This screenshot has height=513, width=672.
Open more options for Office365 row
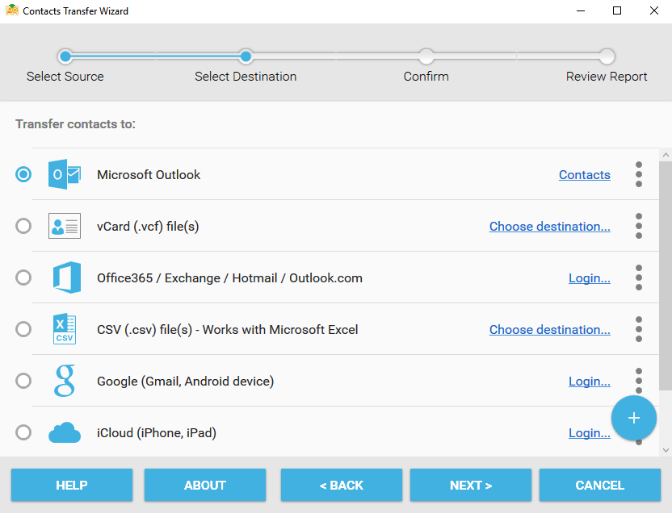(x=639, y=277)
